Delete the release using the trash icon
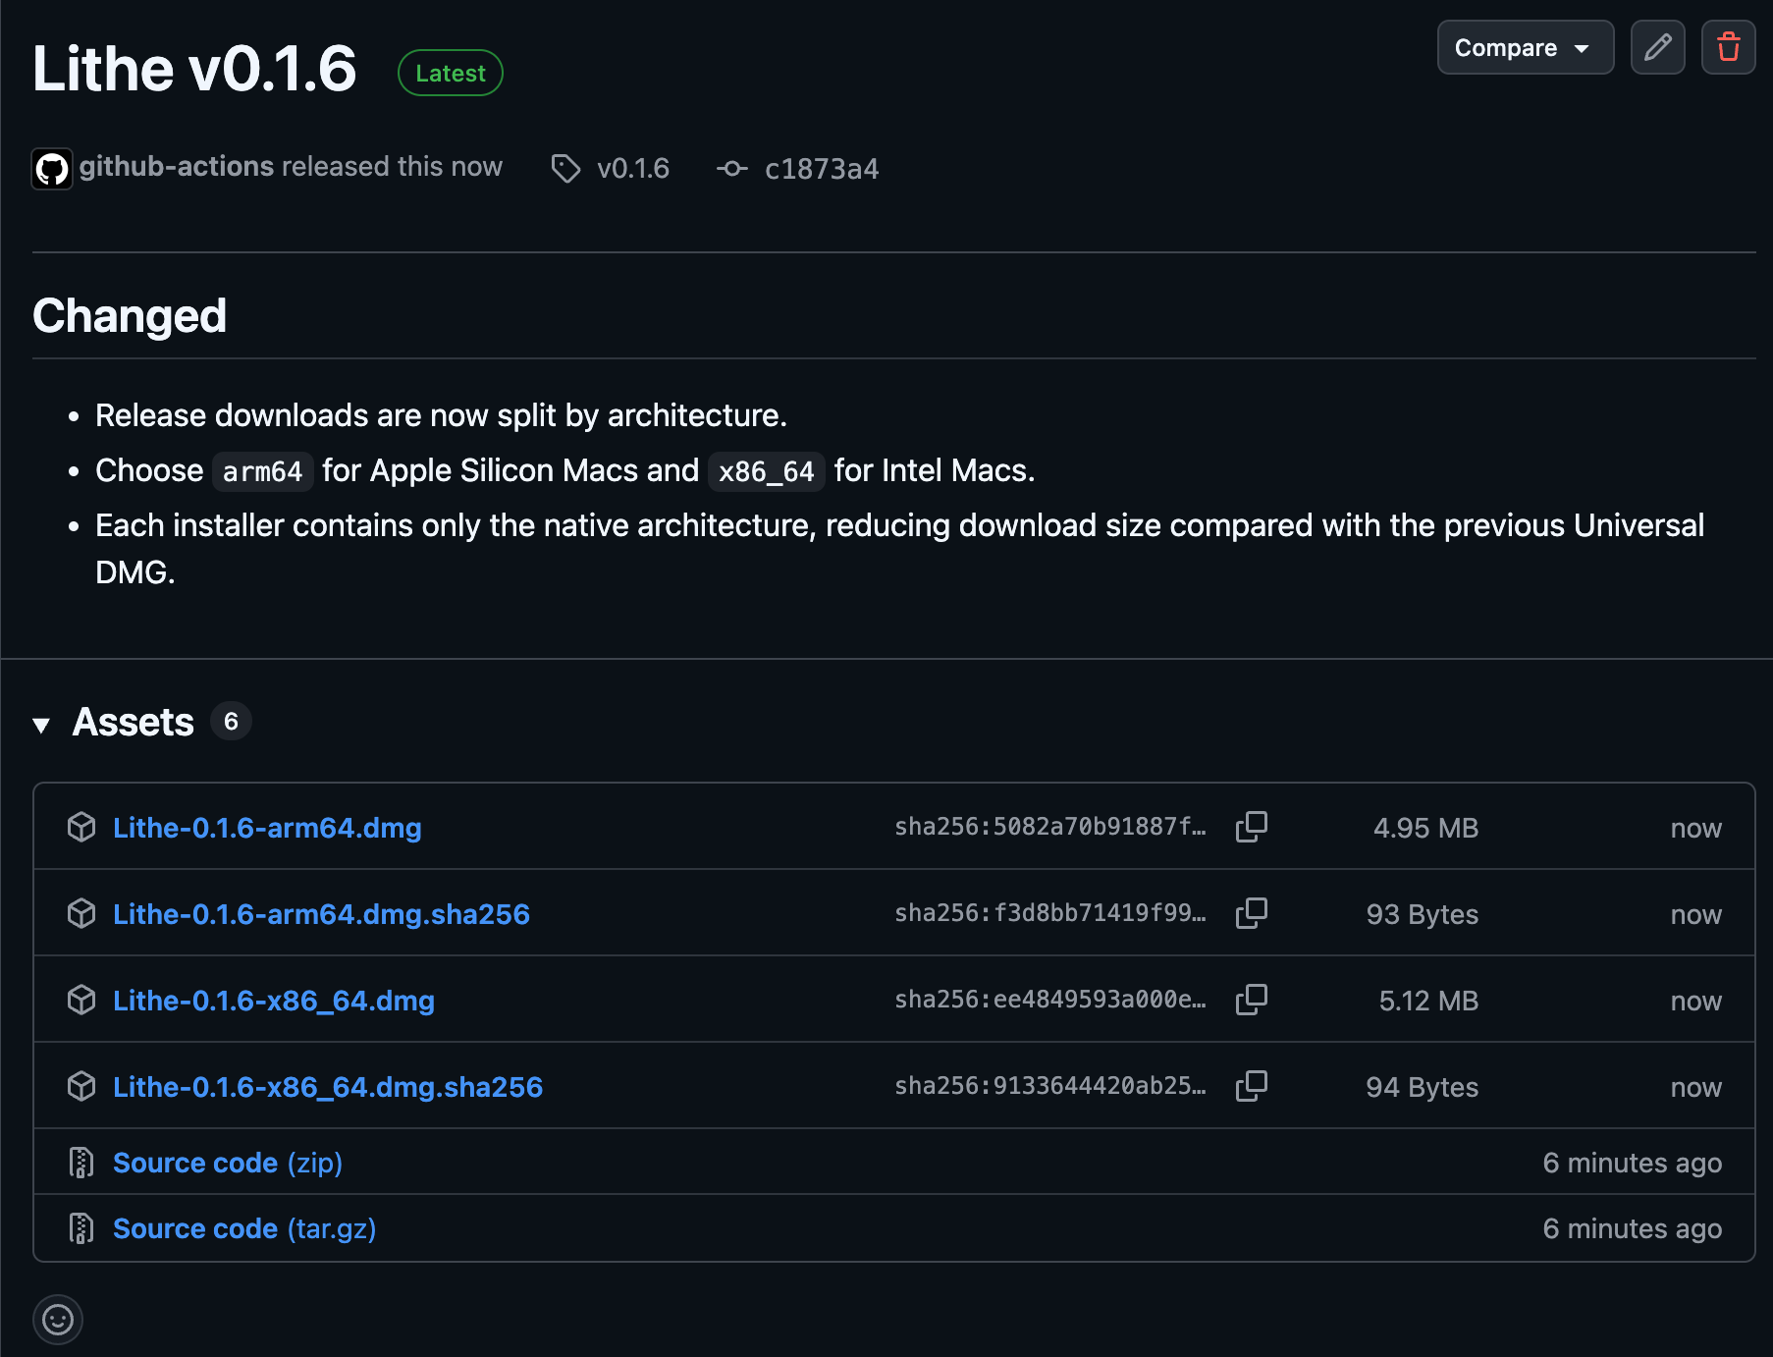 coord(1728,47)
